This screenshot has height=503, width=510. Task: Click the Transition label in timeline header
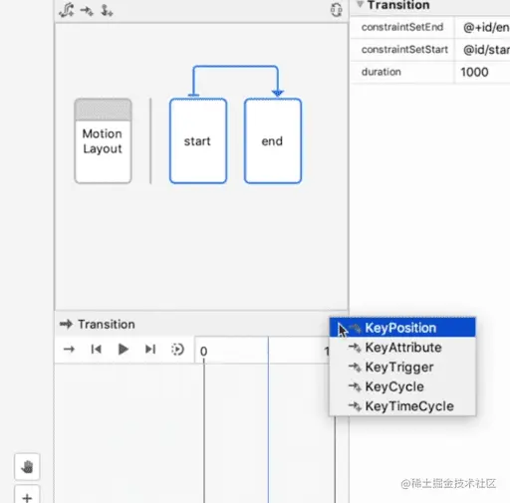107,325
